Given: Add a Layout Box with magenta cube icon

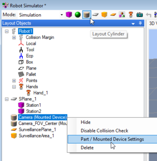Looking at the screenshot, I should tap(69, 15).
